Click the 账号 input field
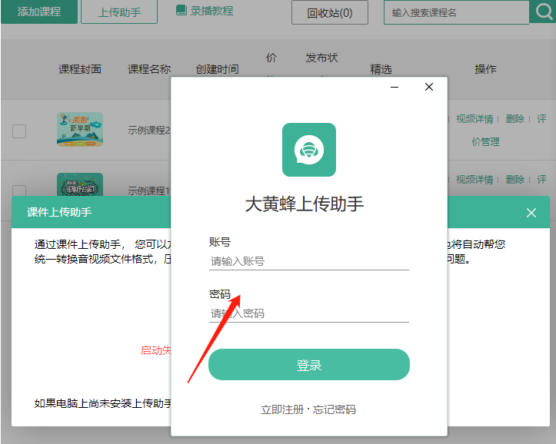 (308, 261)
